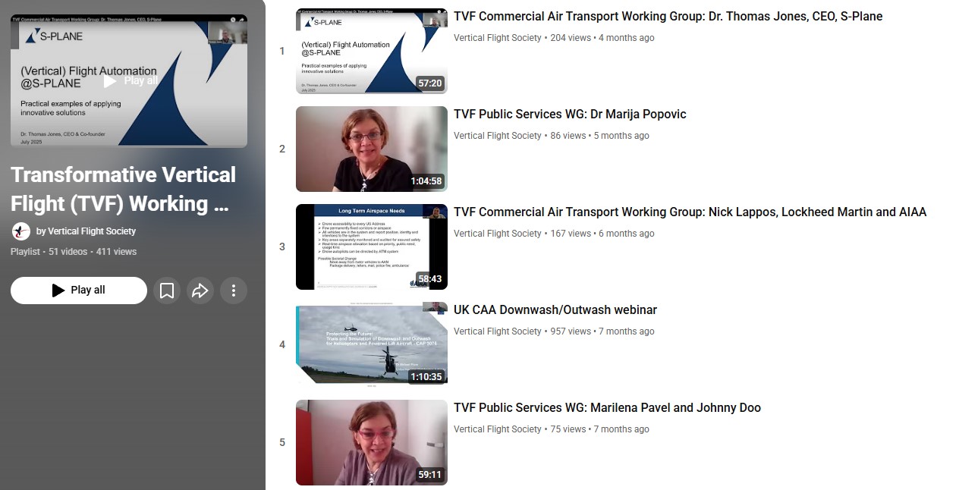Click Vertical Flight Society under Marilena Pavel video
959x490 pixels.
pyautogui.click(x=498, y=429)
